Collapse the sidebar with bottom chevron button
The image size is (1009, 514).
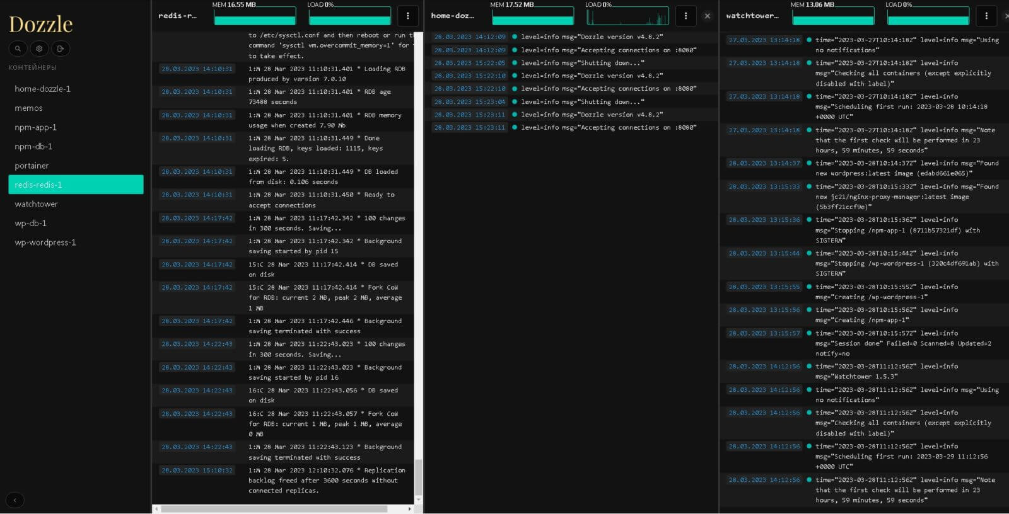tap(15, 500)
